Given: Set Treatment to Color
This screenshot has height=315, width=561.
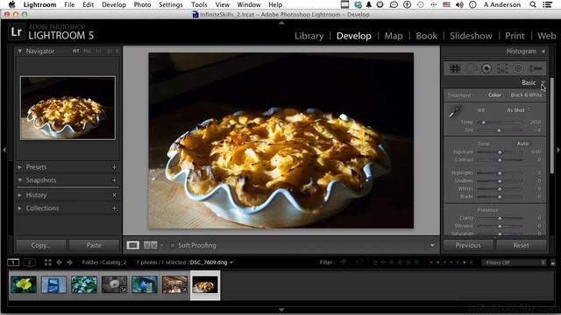Looking at the screenshot, I should click(x=494, y=95).
